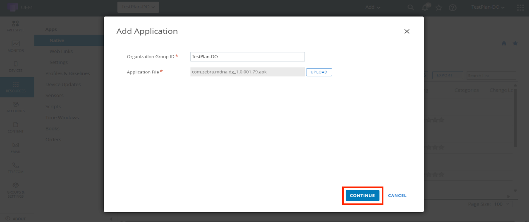The height and width of the screenshot is (222, 529).
Task: Select Web Links under Apps
Action: (x=61, y=52)
